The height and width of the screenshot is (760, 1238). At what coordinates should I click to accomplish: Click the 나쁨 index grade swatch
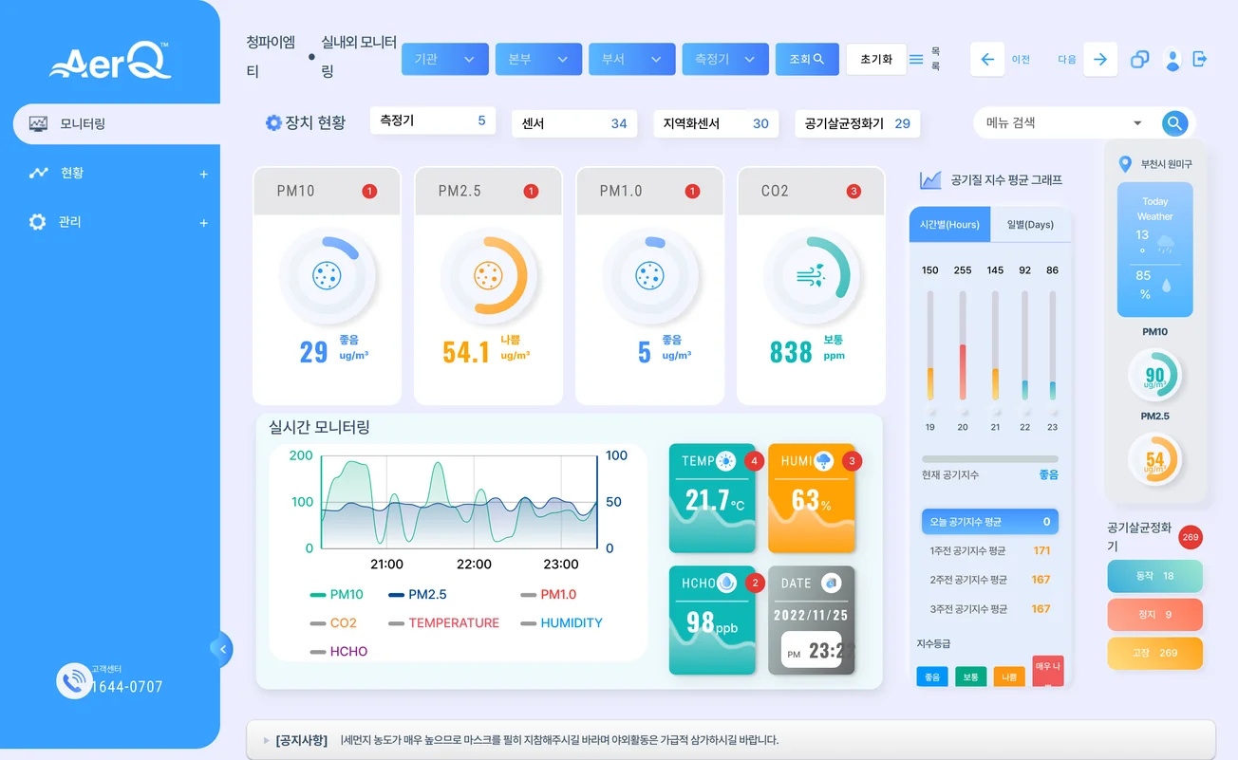[1008, 677]
